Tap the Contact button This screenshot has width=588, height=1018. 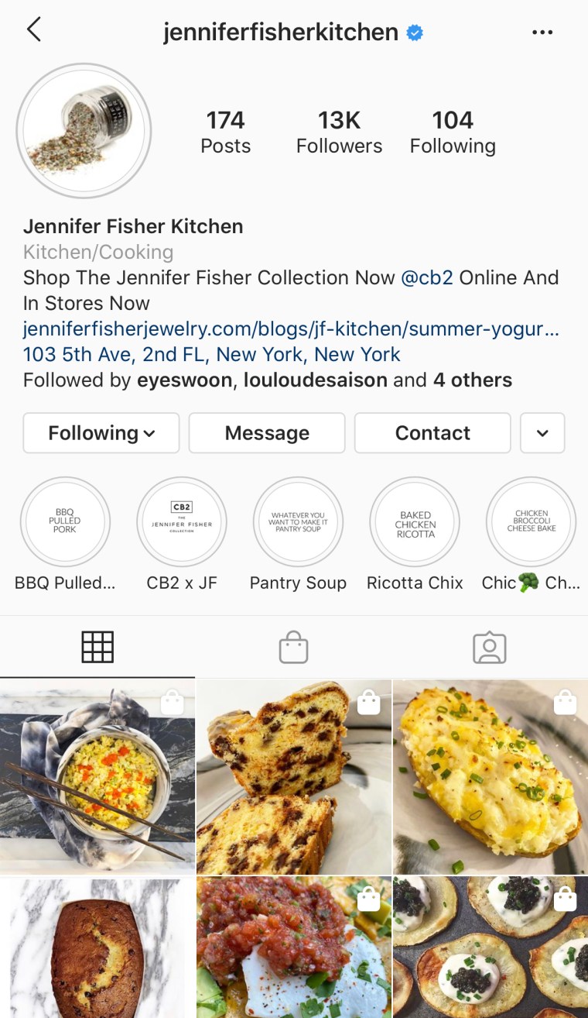pos(432,432)
